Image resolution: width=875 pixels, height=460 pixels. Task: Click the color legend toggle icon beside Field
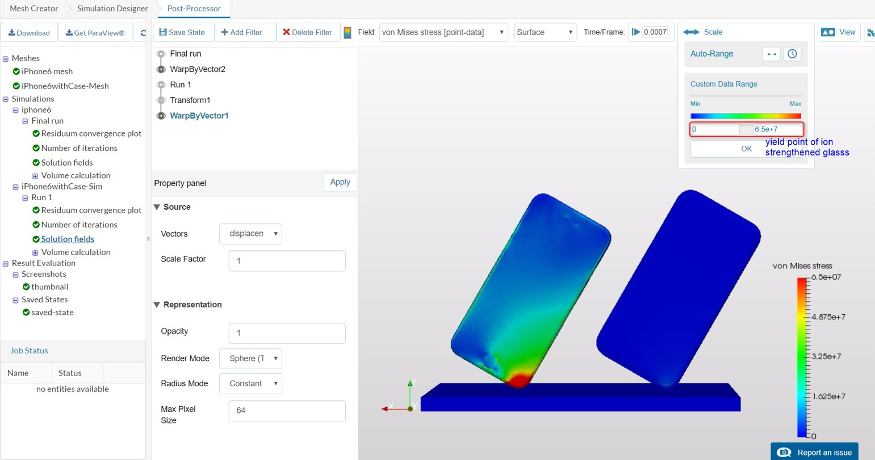point(348,33)
